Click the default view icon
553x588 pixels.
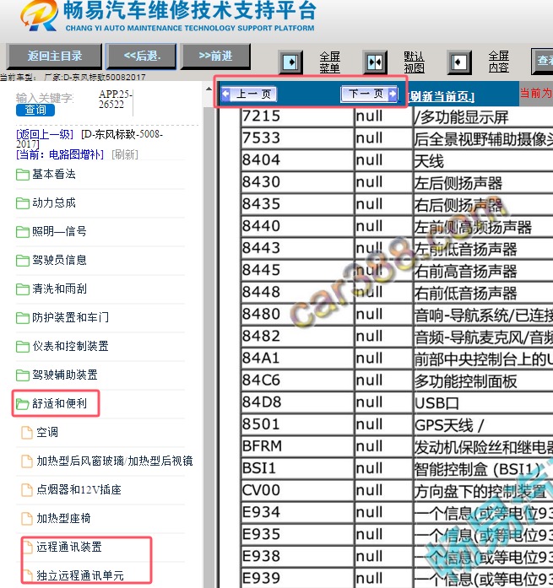[x=375, y=62]
